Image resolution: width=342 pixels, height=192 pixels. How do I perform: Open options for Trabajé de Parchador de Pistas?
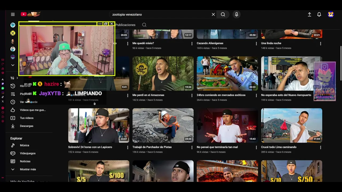[x=192, y=147]
